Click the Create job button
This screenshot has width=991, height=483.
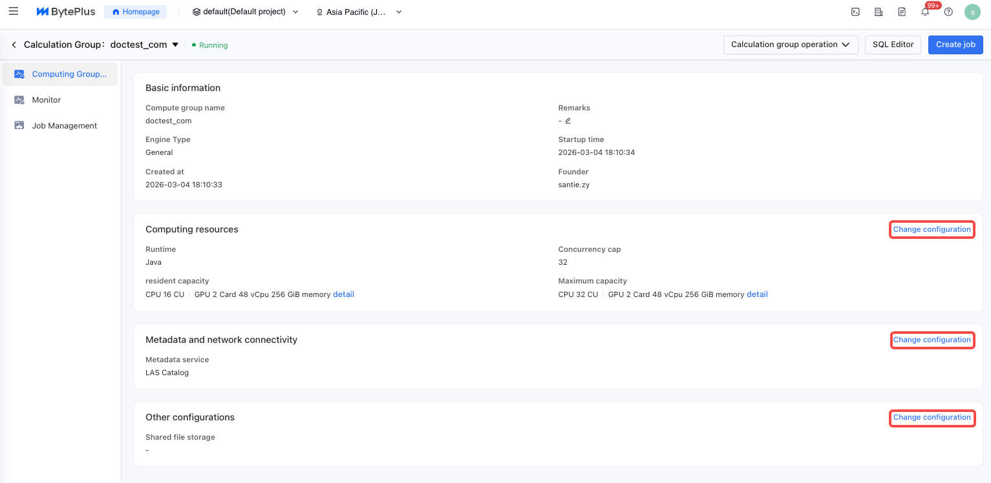(955, 45)
